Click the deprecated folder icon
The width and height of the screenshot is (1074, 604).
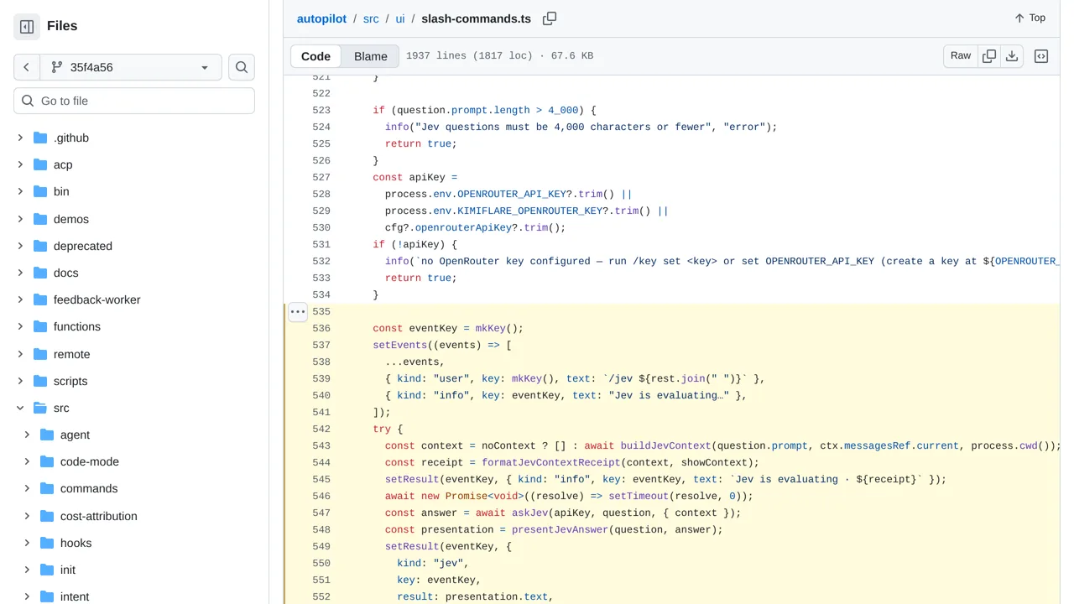click(x=39, y=246)
